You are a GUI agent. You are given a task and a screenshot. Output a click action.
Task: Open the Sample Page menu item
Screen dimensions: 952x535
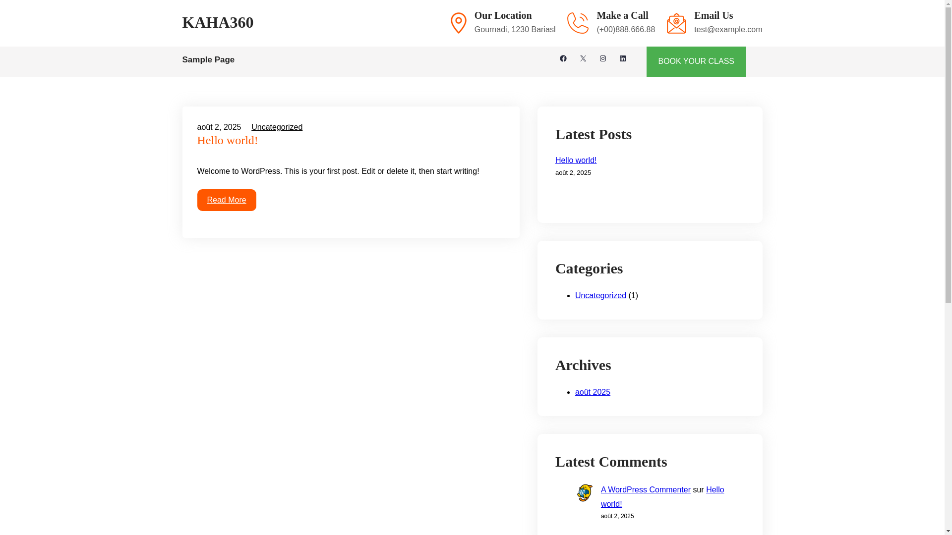(x=208, y=59)
